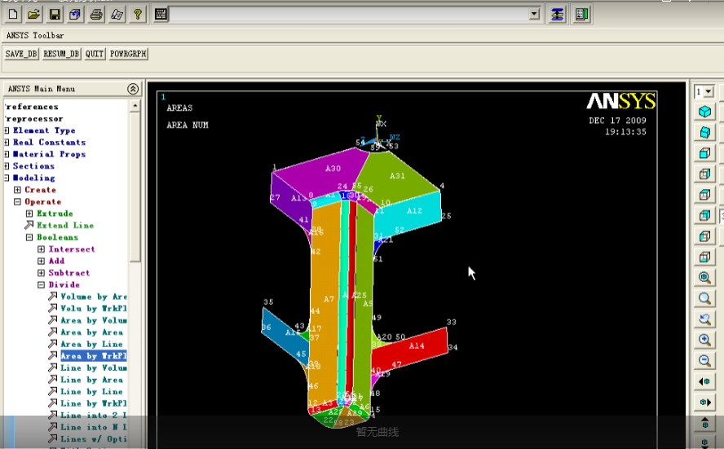
Task: Click the SAVE_DB button
Action: [x=21, y=54]
